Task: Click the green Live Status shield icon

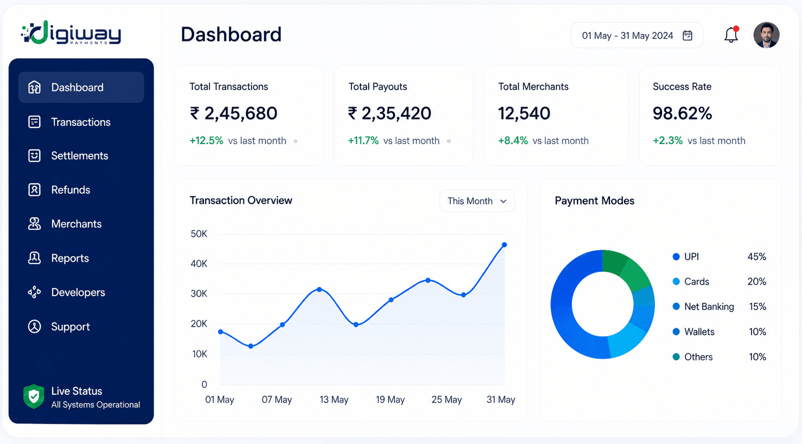Action: [34, 396]
